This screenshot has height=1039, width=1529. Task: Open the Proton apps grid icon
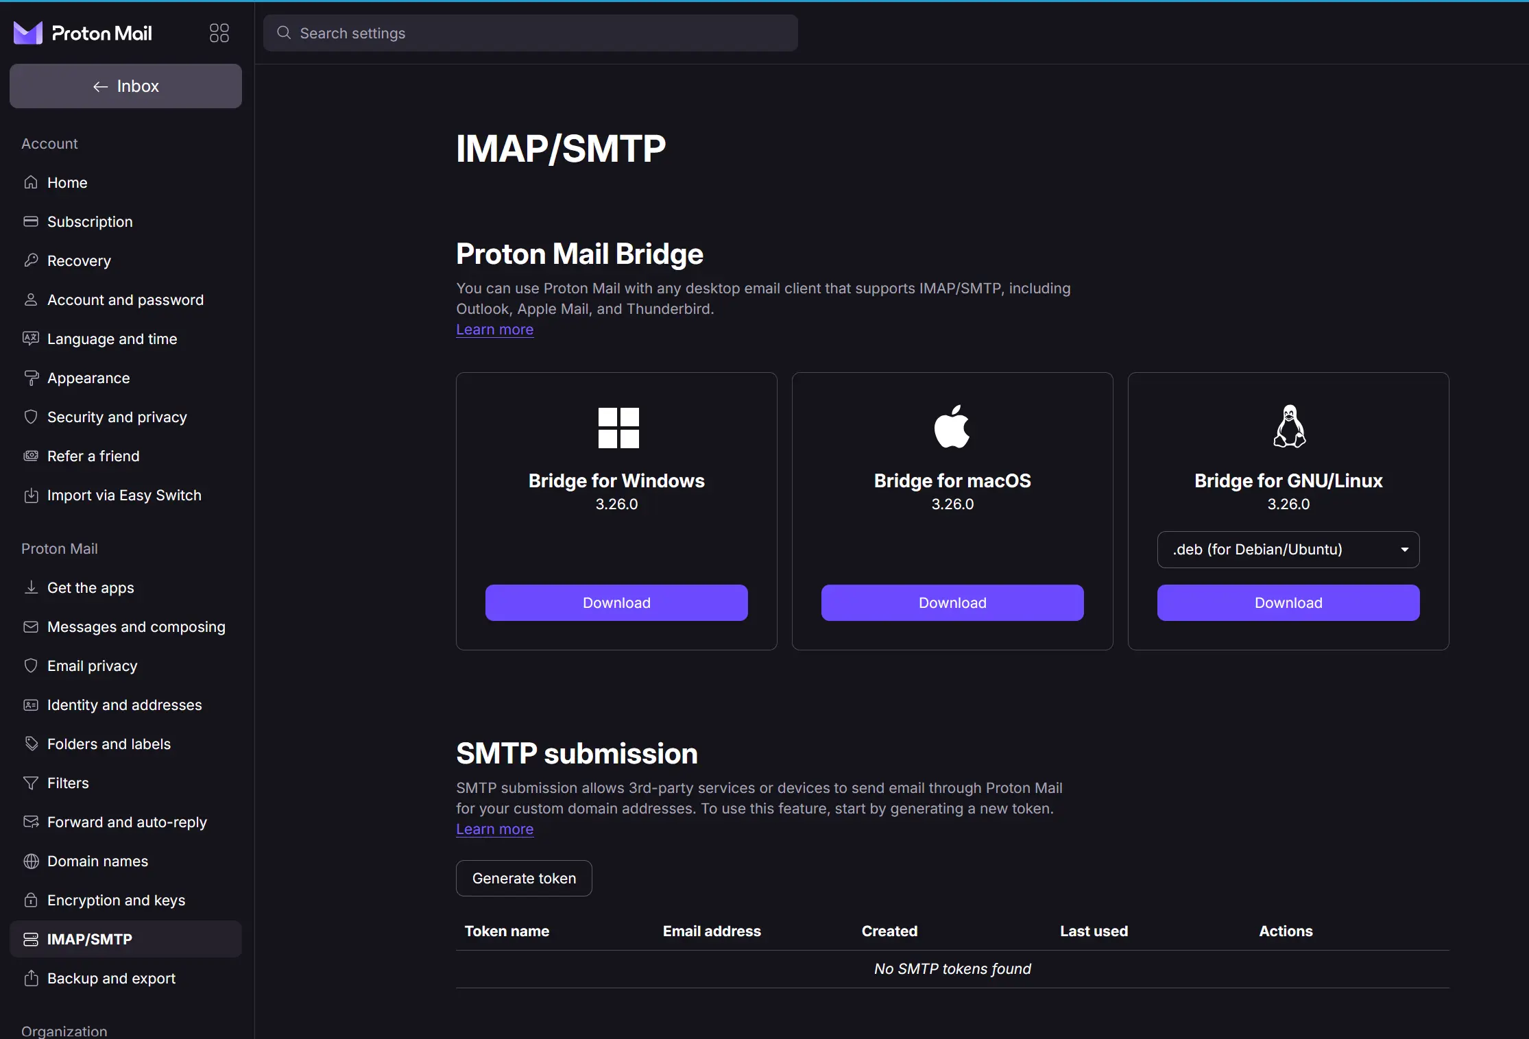(219, 33)
